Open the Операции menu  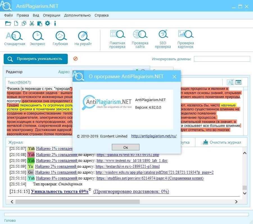pyautogui.click(x=51, y=15)
